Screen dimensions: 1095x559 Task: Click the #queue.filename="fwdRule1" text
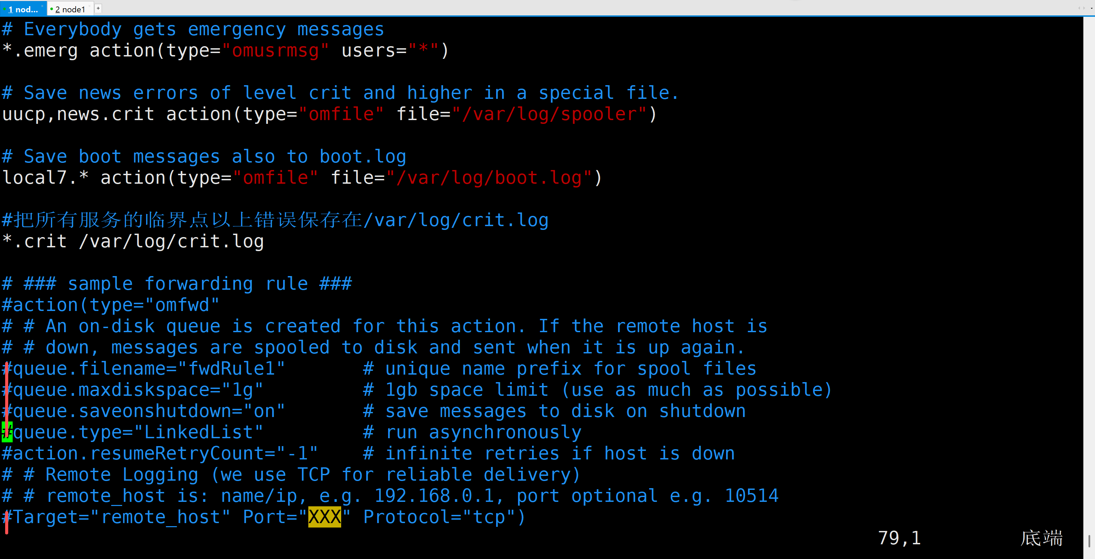[144, 368]
